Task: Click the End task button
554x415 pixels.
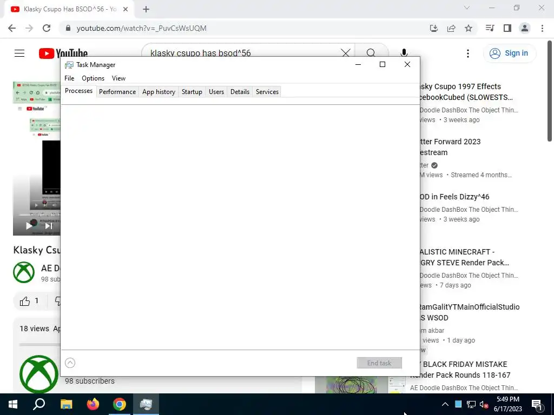Action: 379,363
